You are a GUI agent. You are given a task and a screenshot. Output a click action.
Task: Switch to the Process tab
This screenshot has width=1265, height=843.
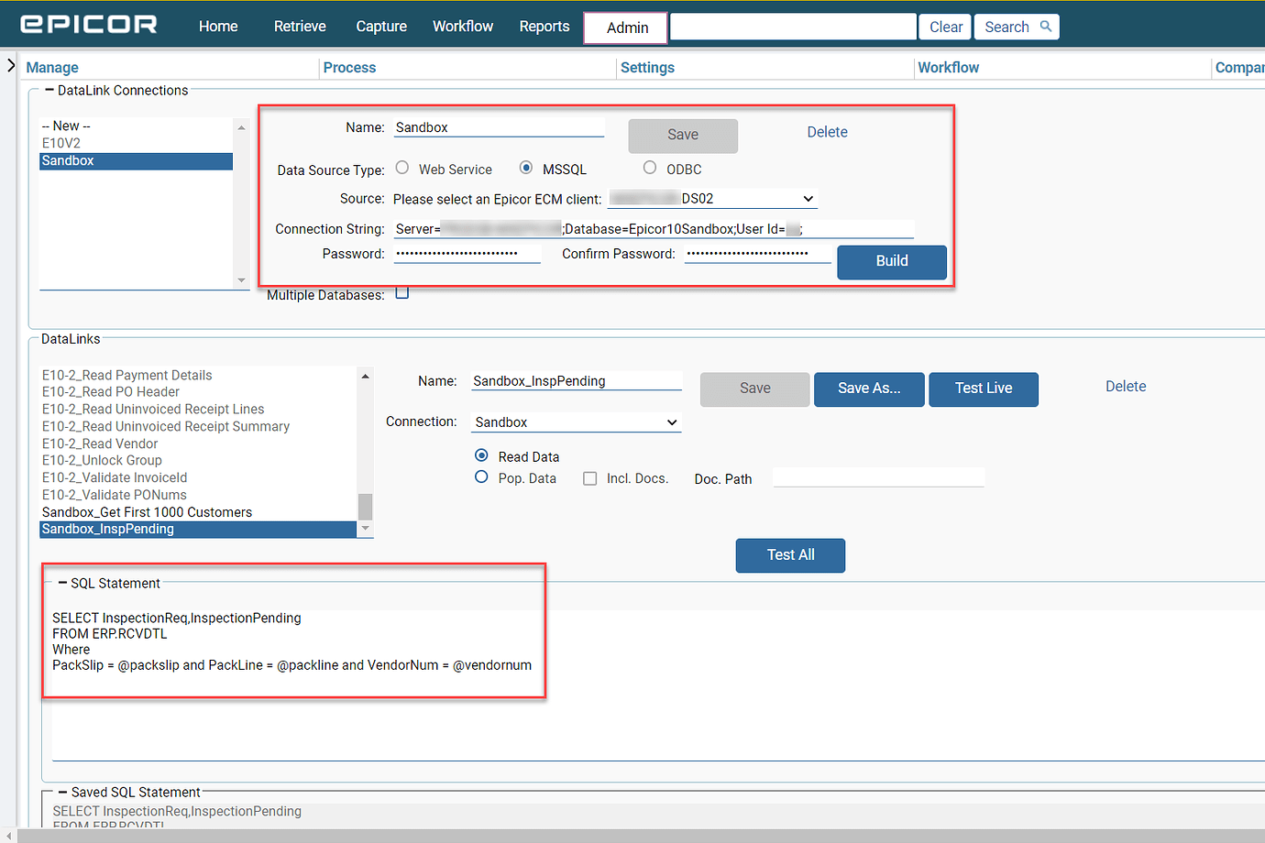click(348, 67)
